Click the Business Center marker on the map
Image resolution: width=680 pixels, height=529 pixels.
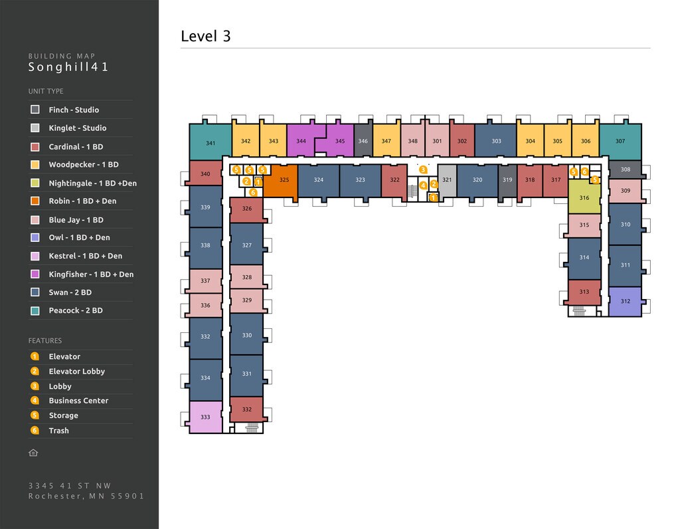tap(423, 185)
